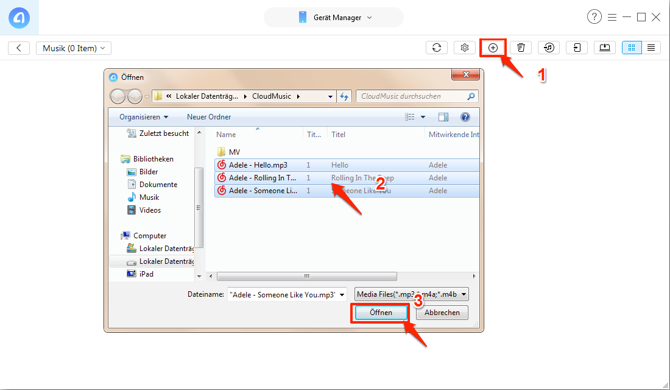
Task: Send music to iTunes icon
Action: 549,48
